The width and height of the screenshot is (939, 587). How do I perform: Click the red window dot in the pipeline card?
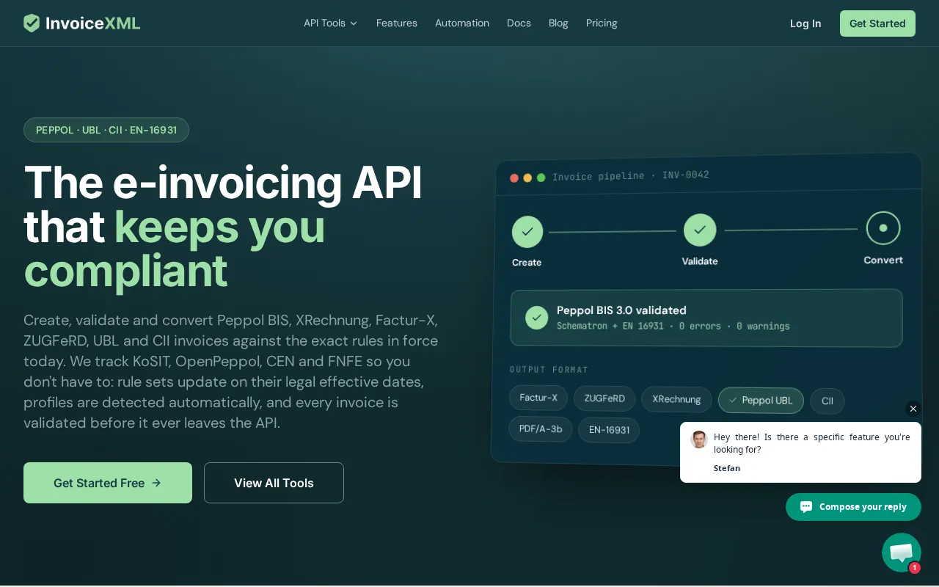[514, 178]
